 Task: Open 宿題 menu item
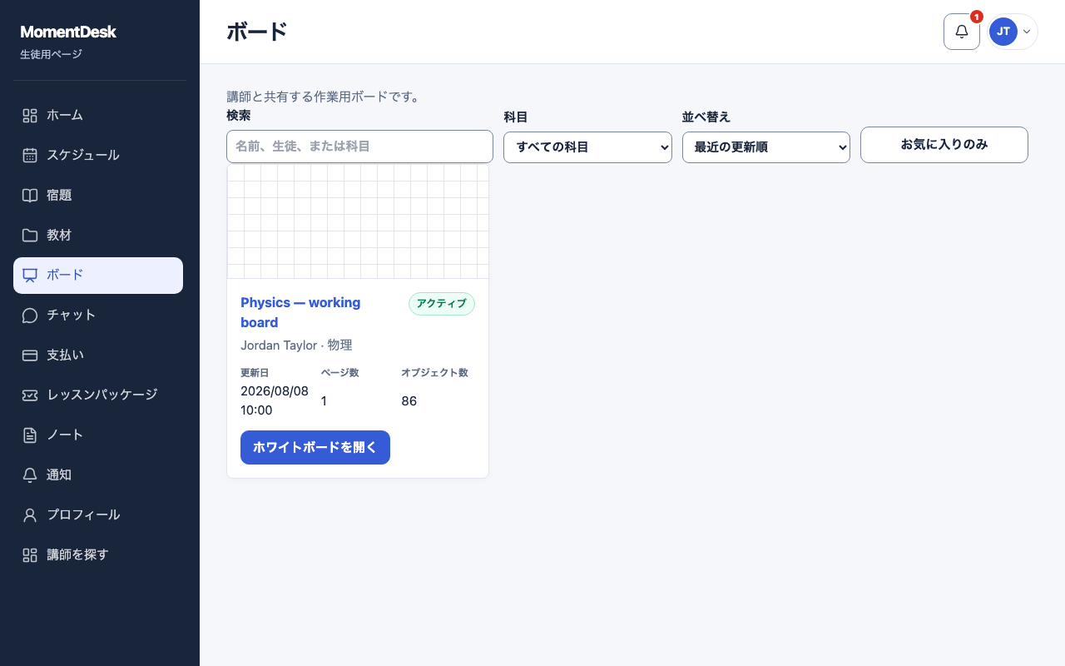pos(98,196)
